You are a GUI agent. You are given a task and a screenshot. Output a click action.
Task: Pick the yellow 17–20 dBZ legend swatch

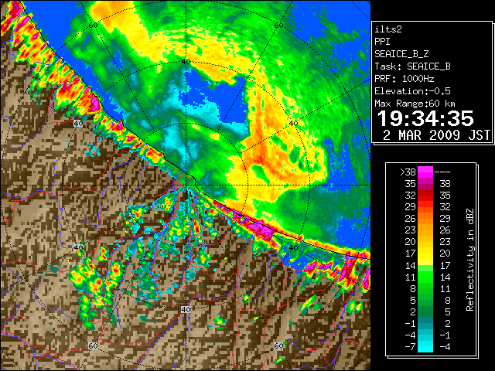tap(425, 254)
